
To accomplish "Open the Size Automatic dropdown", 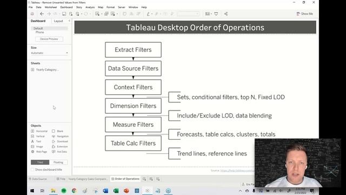I will click(x=49, y=53).
